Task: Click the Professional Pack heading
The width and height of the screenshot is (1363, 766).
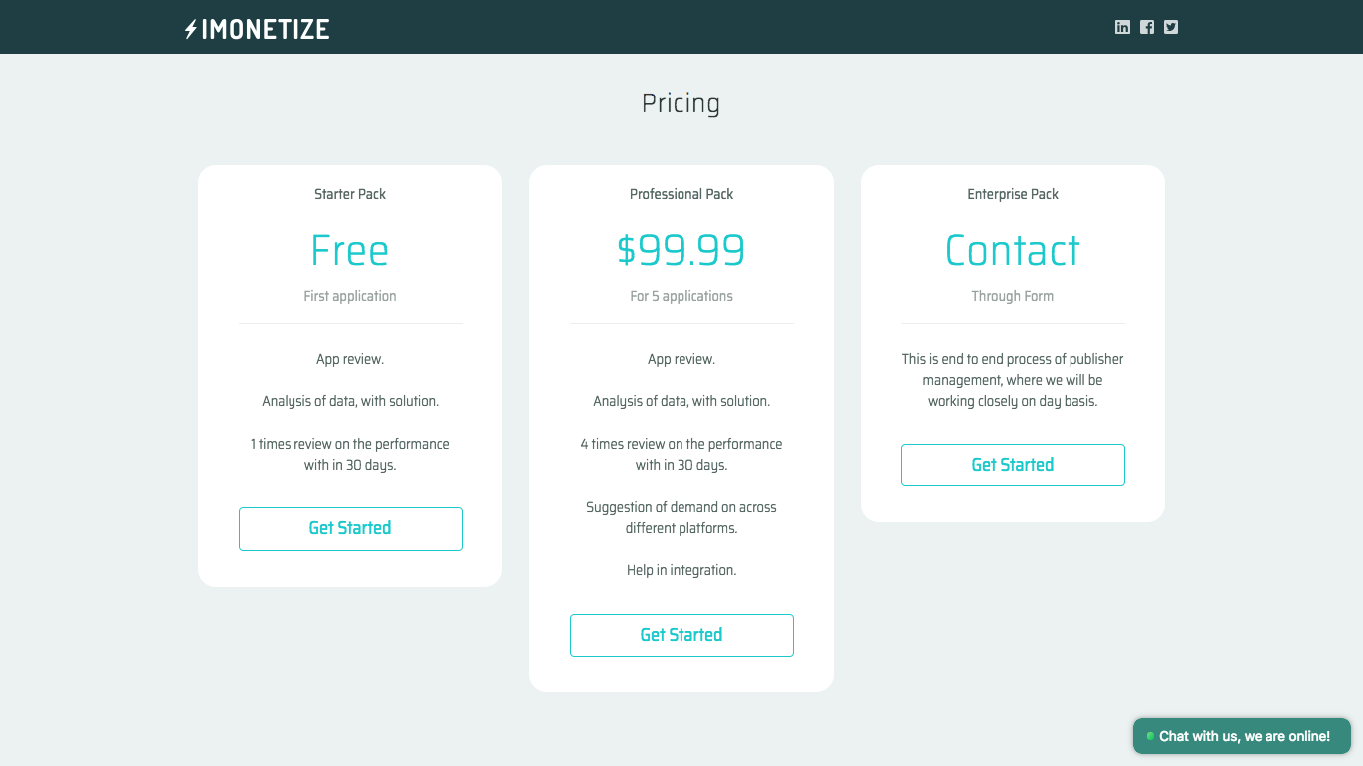Action: pos(681,194)
